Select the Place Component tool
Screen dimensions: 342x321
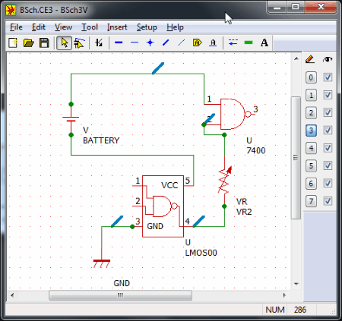(x=99, y=42)
